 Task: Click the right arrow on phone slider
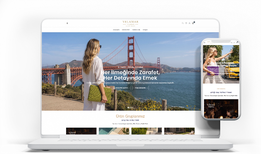coord(237,65)
